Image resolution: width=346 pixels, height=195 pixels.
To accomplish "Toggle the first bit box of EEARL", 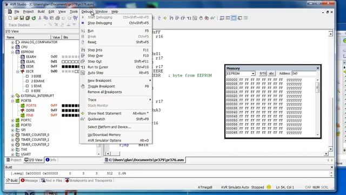I will [63, 62].
